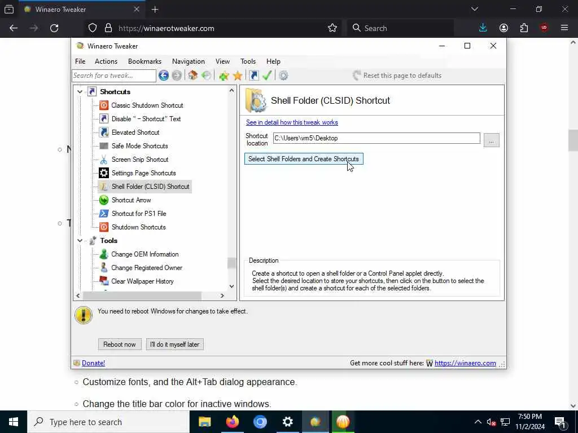578x433 pixels.
Task: Click Select Shell Folders and Create Shortcuts
Action: (x=304, y=159)
